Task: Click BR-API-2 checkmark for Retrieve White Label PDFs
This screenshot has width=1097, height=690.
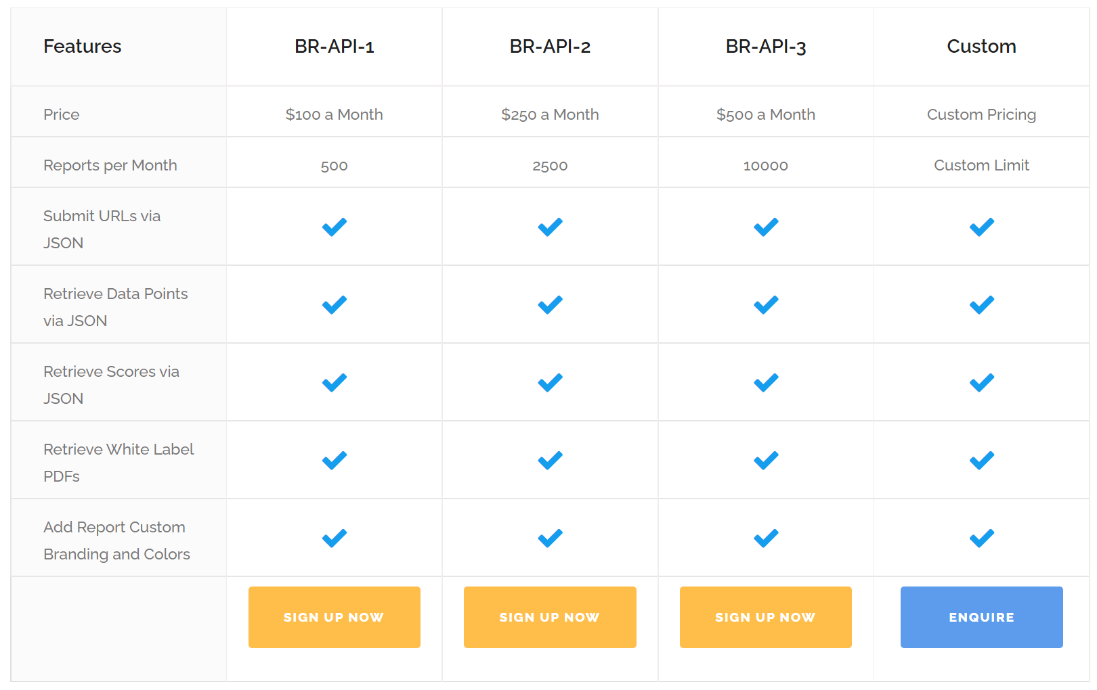Action: pyautogui.click(x=550, y=460)
